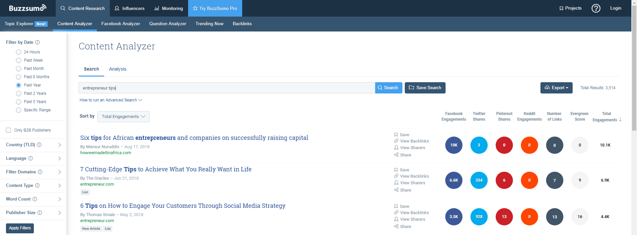The height and width of the screenshot is (235, 637).
Task: Select the Past 5 Years date filter
Action: 19,102
